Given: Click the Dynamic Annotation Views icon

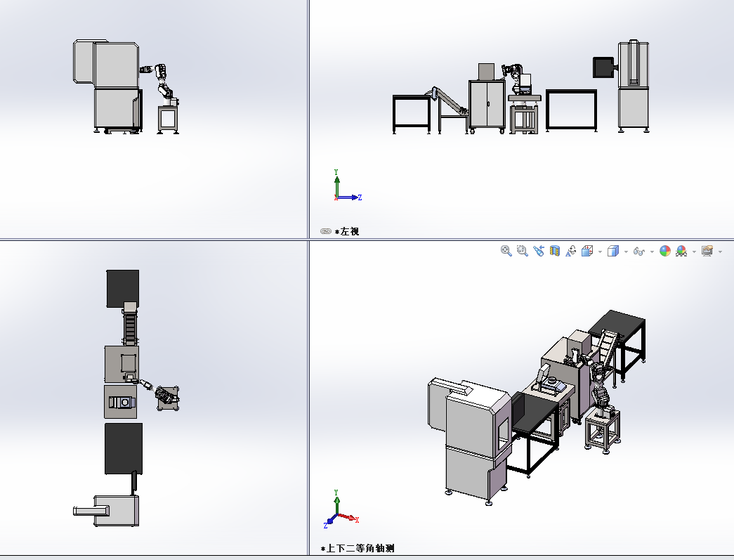Looking at the screenshot, I should (571, 251).
